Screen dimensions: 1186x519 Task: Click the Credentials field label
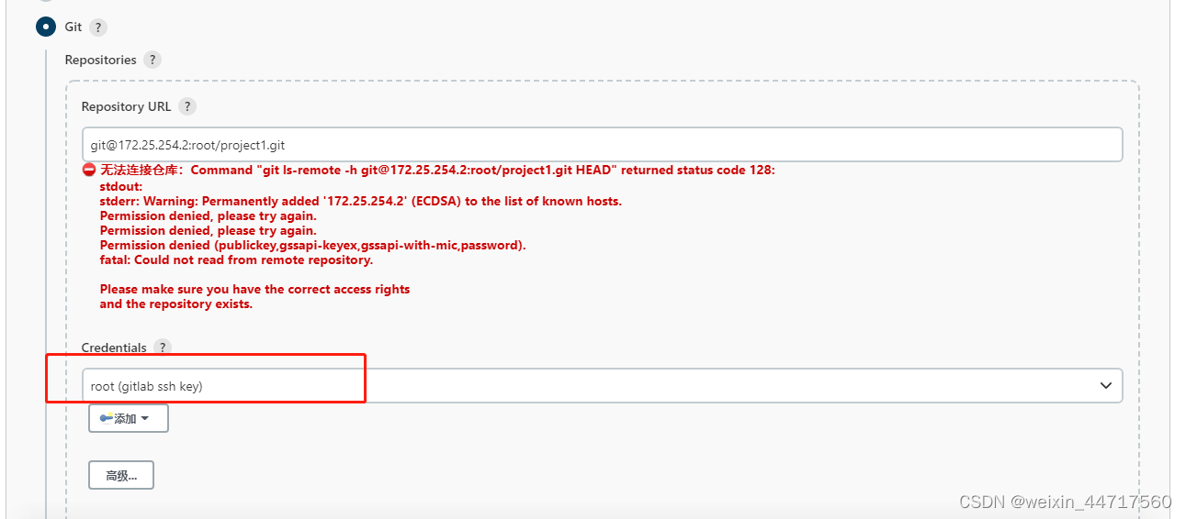(114, 348)
